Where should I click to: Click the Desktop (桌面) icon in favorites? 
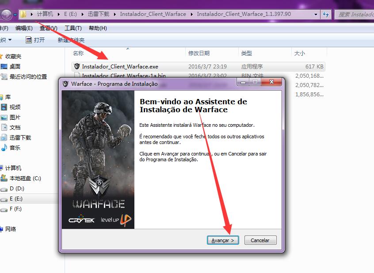point(4,67)
